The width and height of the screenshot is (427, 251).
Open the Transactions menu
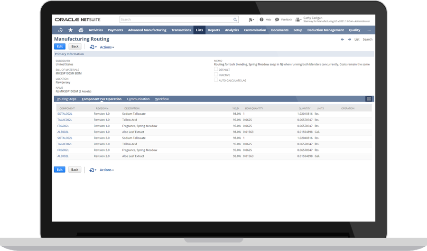click(x=181, y=30)
